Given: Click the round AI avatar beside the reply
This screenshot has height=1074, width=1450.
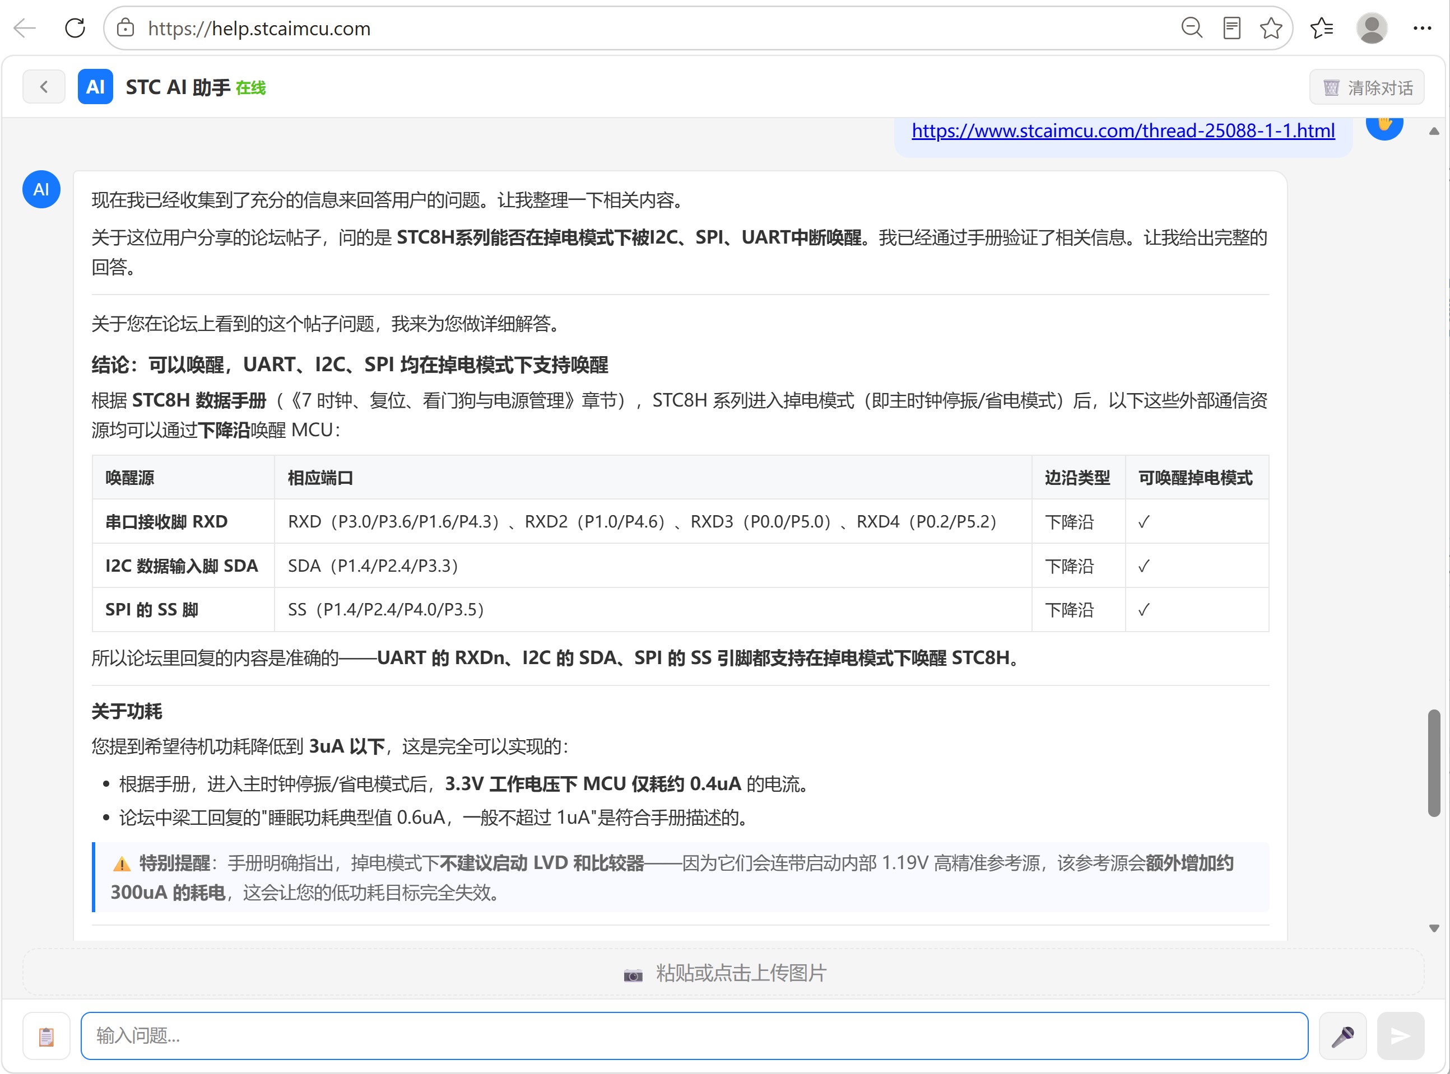Looking at the screenshot, I should [41, 189].
